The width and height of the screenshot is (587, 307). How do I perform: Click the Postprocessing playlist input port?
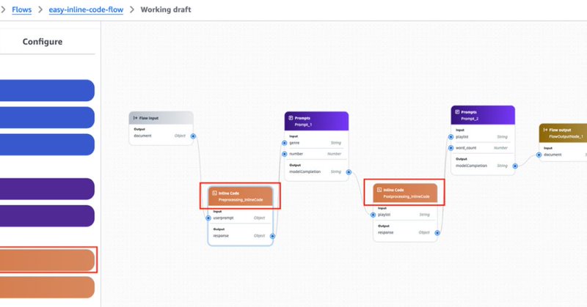click(x=373, y=215)
